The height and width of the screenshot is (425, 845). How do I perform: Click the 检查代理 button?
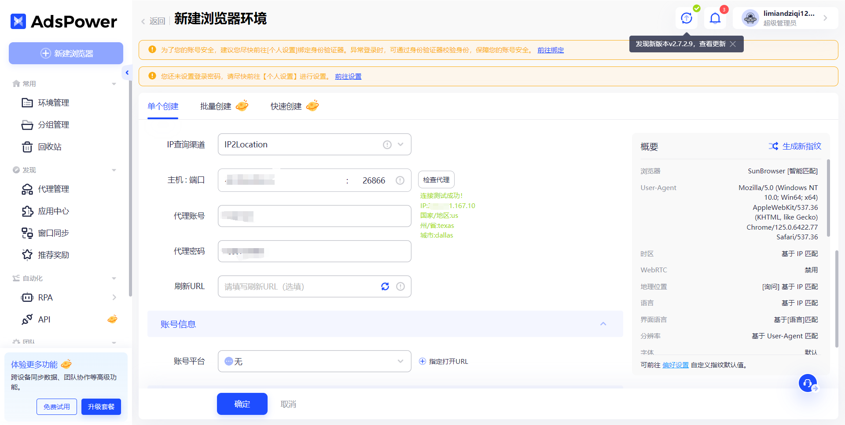(x=436, y=180)
